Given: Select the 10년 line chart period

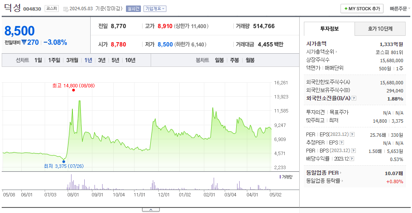Looking at the screenshot, I should [x=130, y=60].
